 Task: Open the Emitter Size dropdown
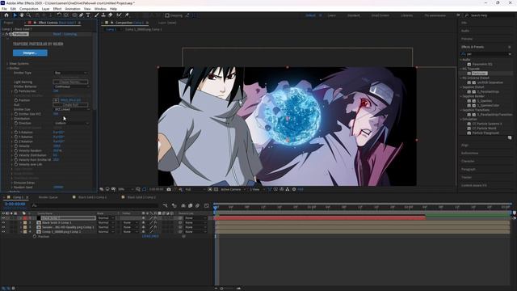point(71,109)
